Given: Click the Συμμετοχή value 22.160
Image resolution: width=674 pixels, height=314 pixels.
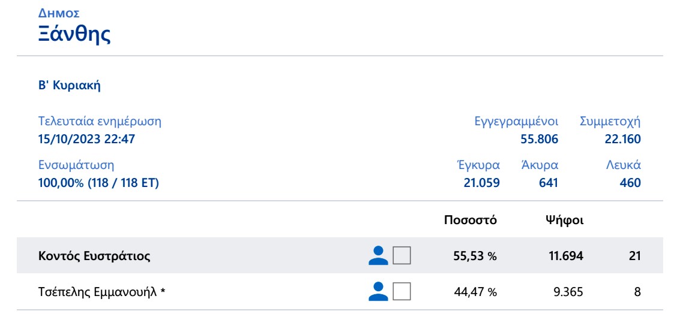Looking at the screenshot, I should click(623, 140).
